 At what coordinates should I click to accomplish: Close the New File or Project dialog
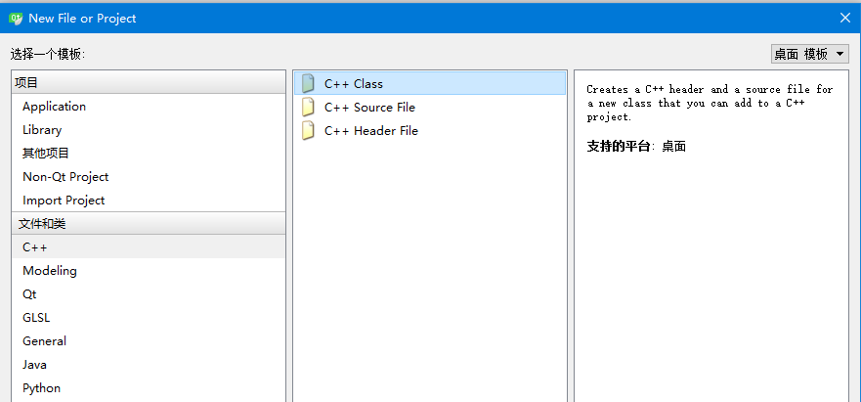coord(845,19)
